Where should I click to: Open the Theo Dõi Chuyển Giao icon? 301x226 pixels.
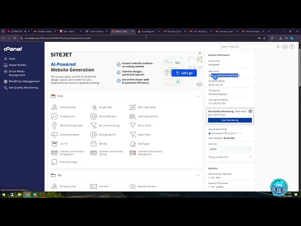[x=54, y=126]
